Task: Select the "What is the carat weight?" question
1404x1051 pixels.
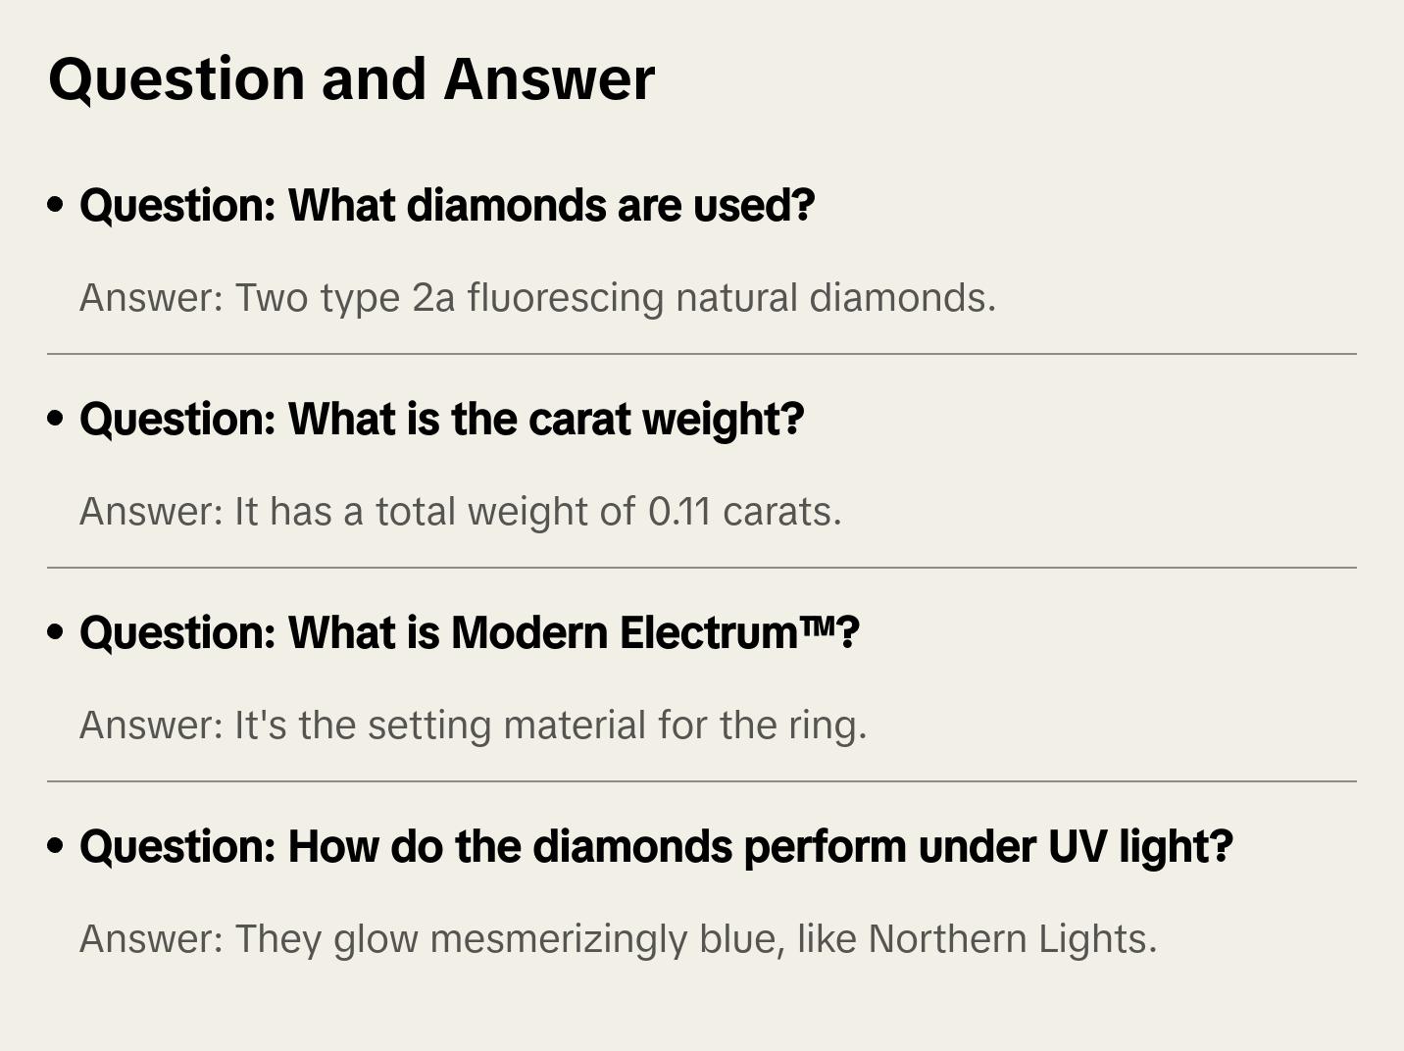Action: pyautogui.click(x=441, y=419)
